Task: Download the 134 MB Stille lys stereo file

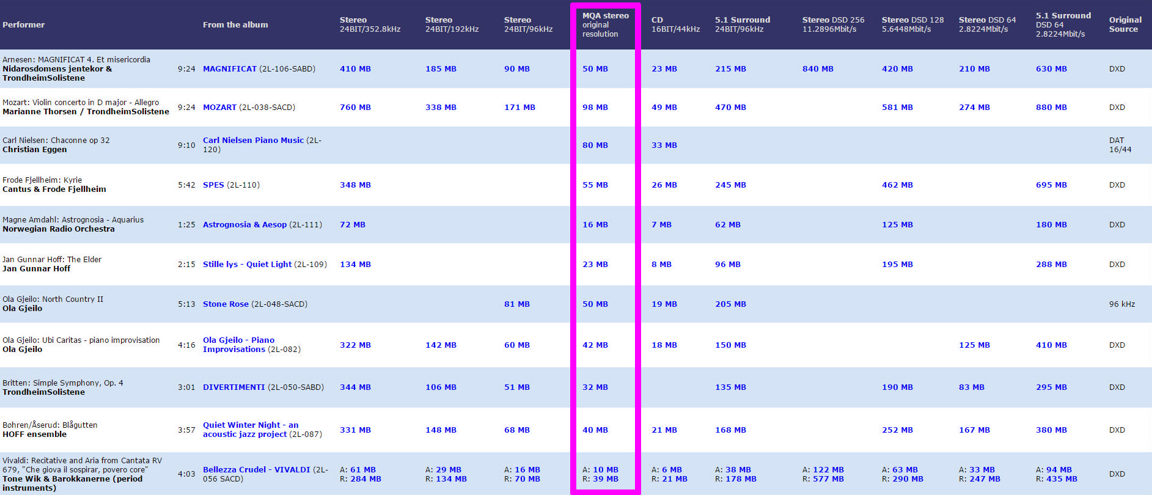Action: [355, 265]
